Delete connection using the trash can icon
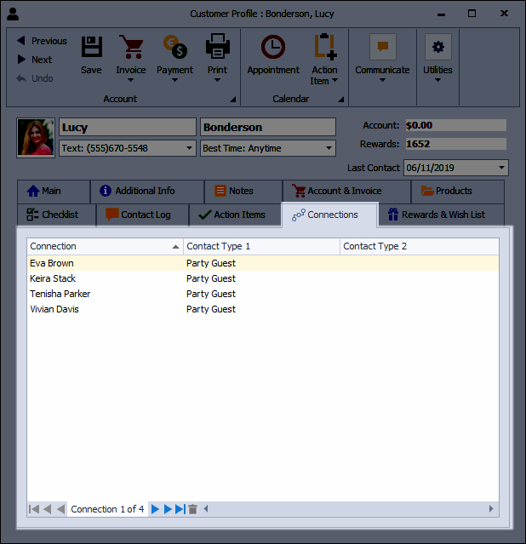 pyautogui.click(x=193, y=509)
